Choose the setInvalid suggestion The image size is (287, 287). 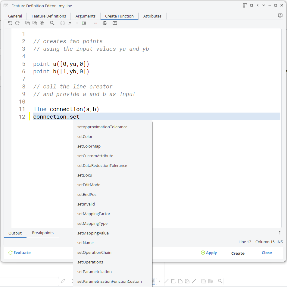coord(113,204)
